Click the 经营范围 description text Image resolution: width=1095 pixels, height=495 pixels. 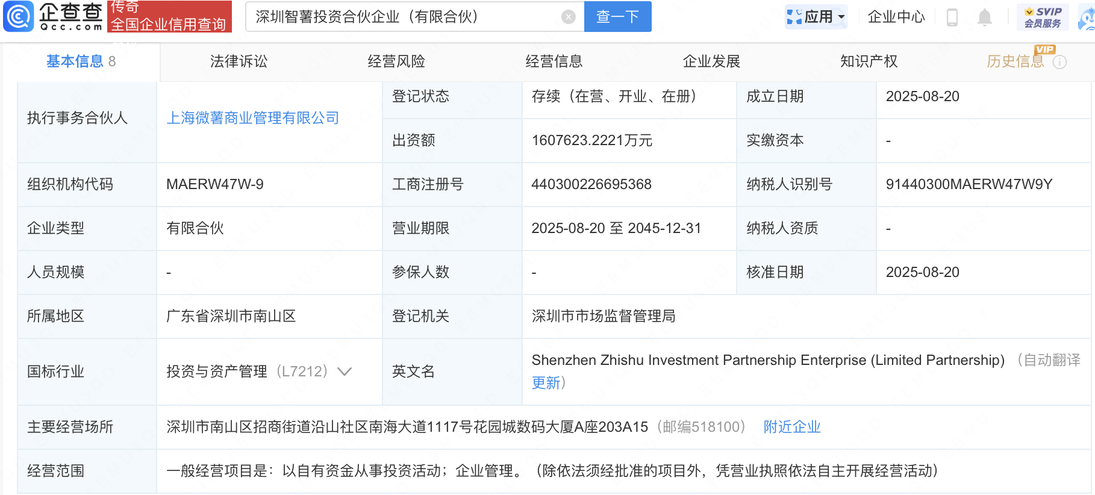[x=552, y=471]
